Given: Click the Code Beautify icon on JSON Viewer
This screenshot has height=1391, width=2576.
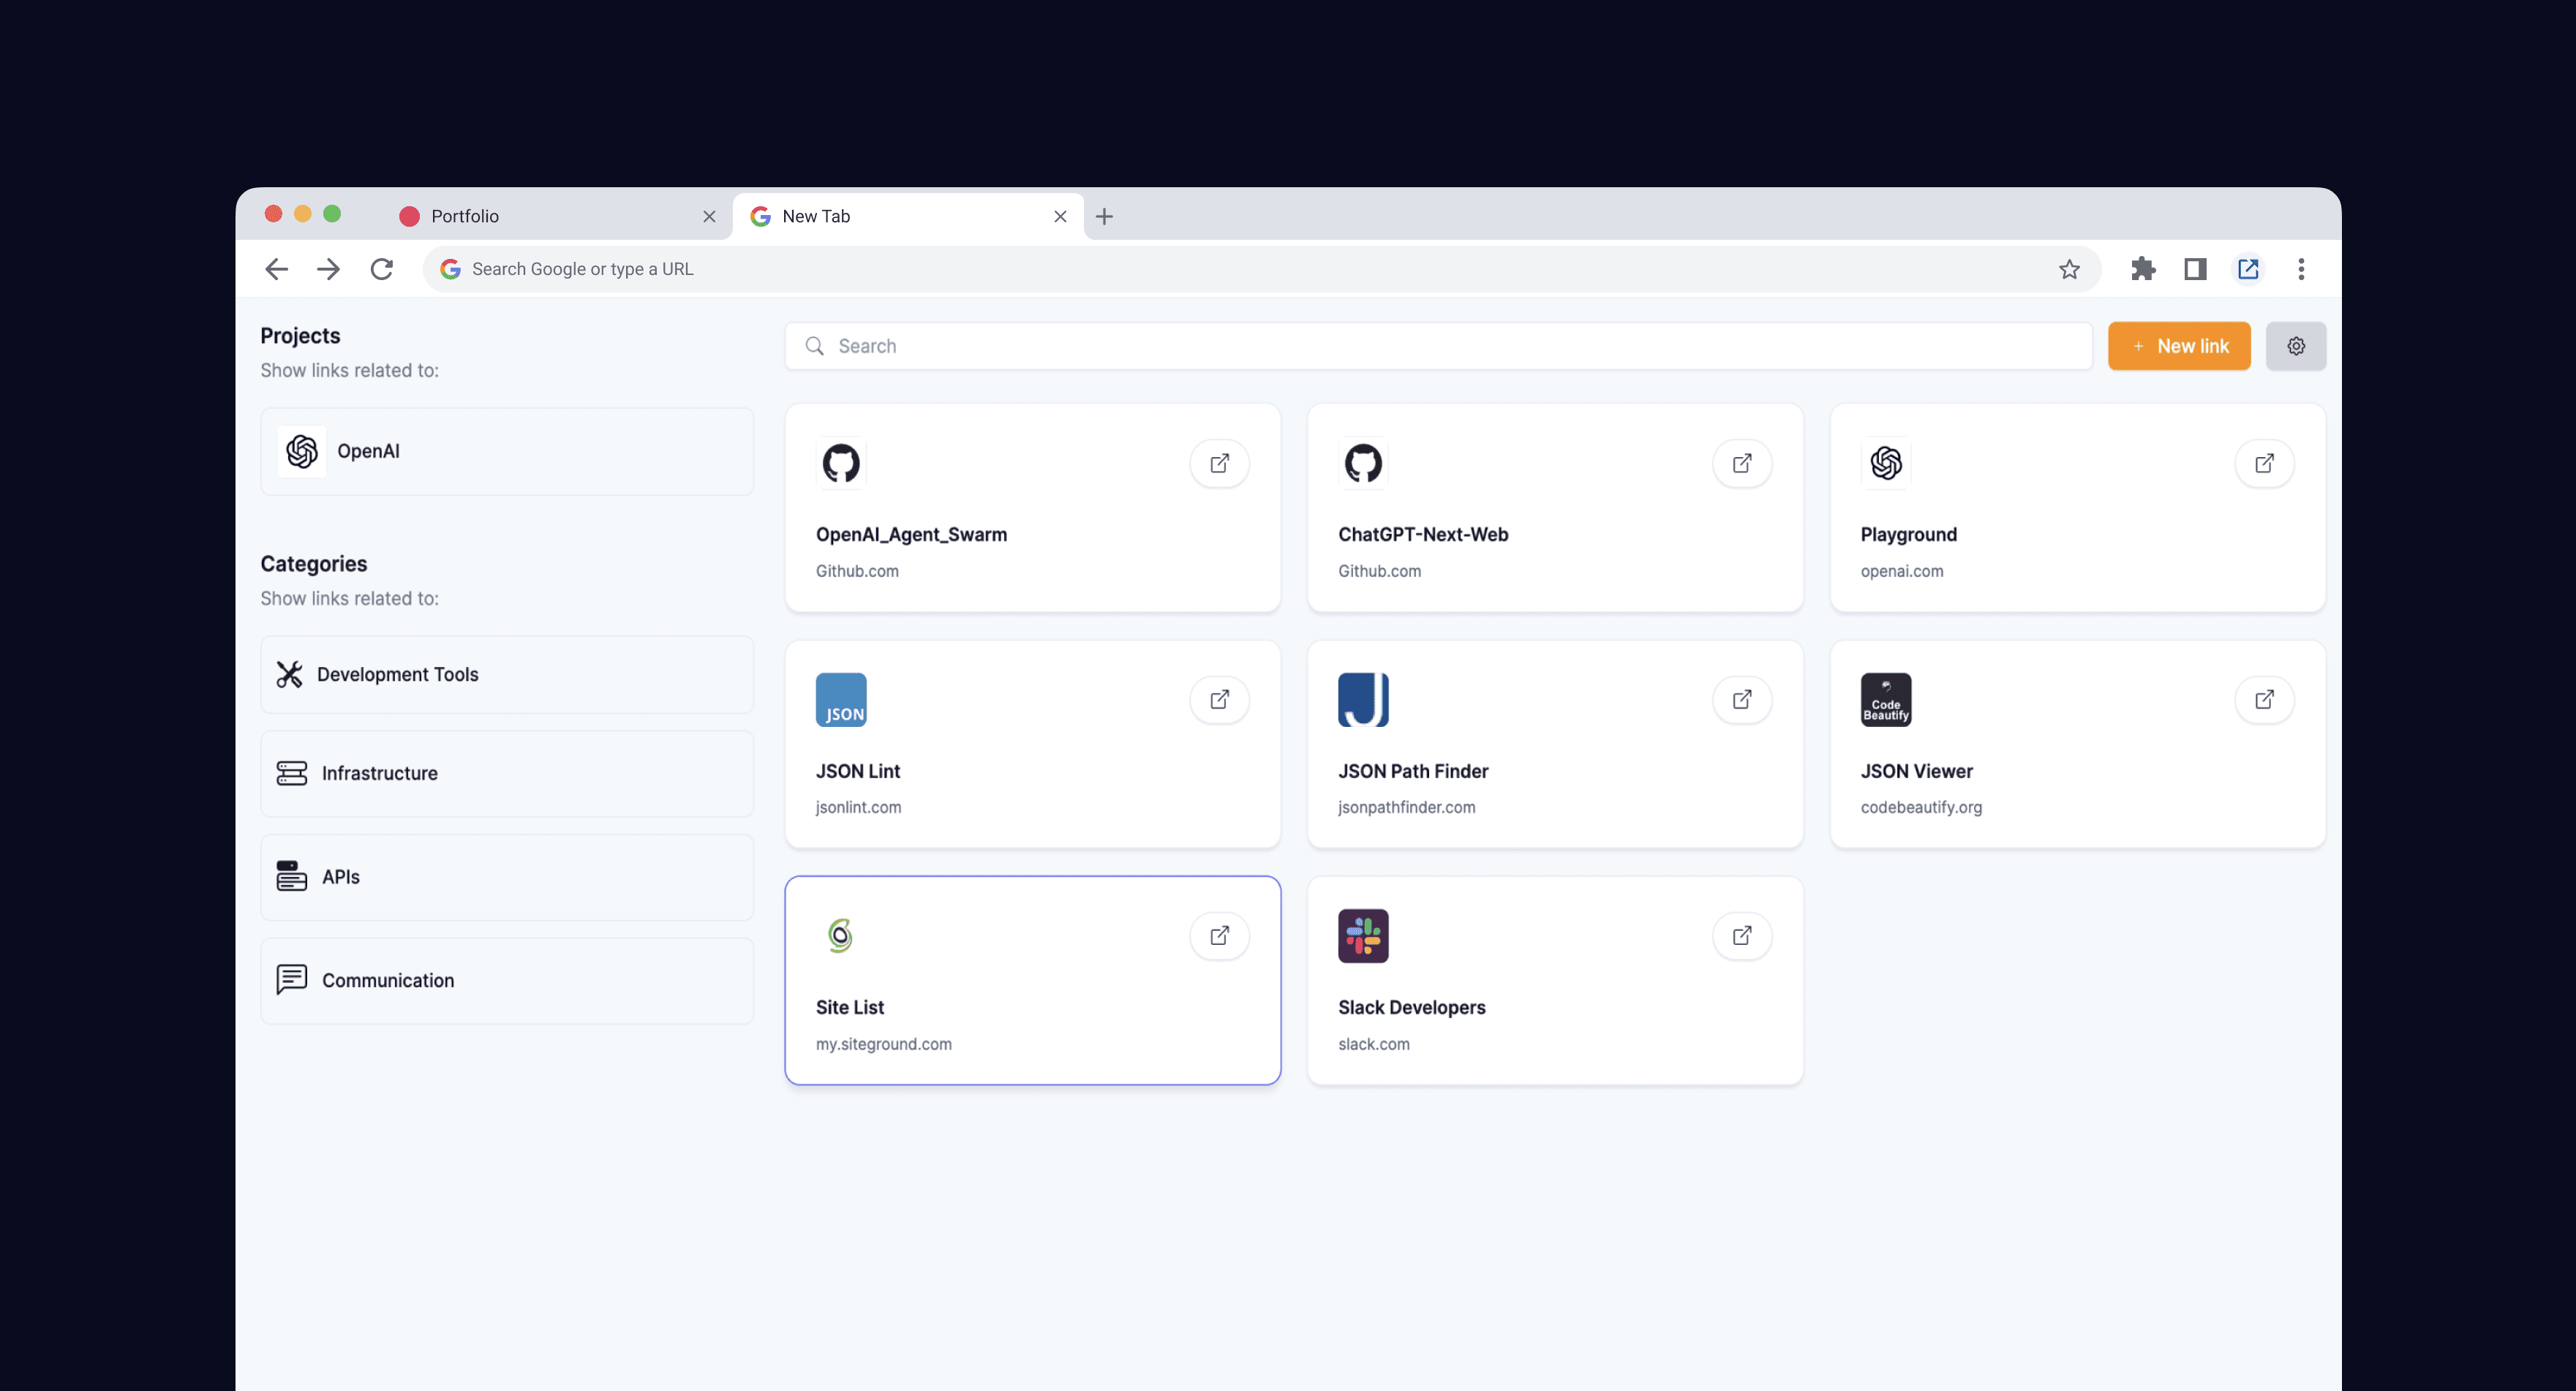Looking at the screenshot, I should tap(1886, 700).
